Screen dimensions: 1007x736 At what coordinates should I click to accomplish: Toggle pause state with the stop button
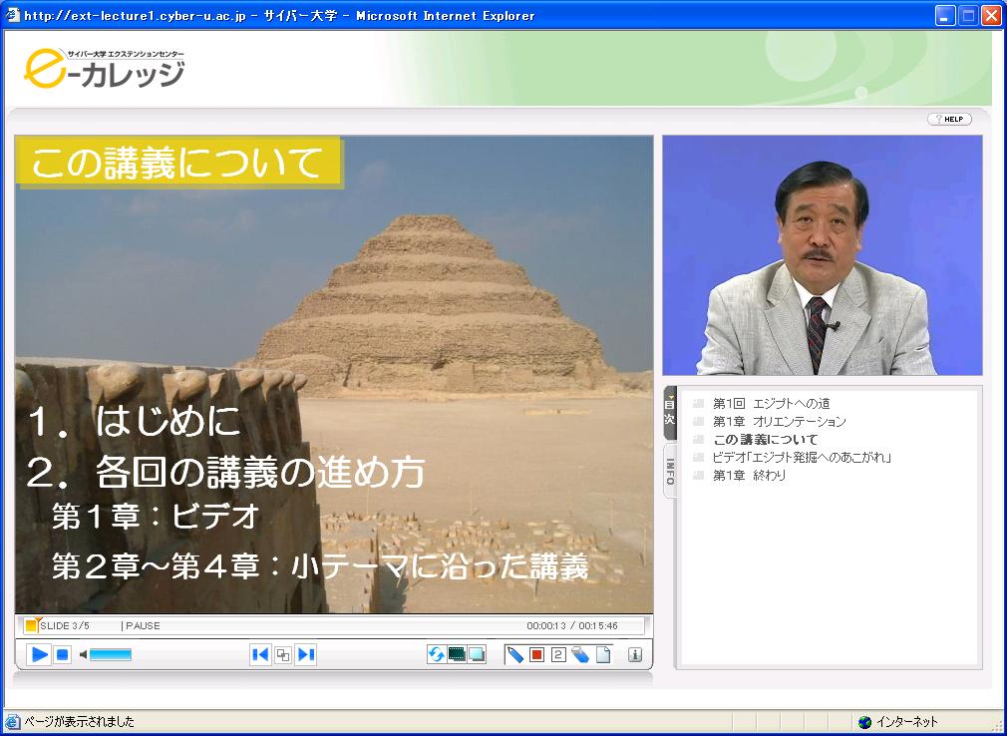[61, 654]
